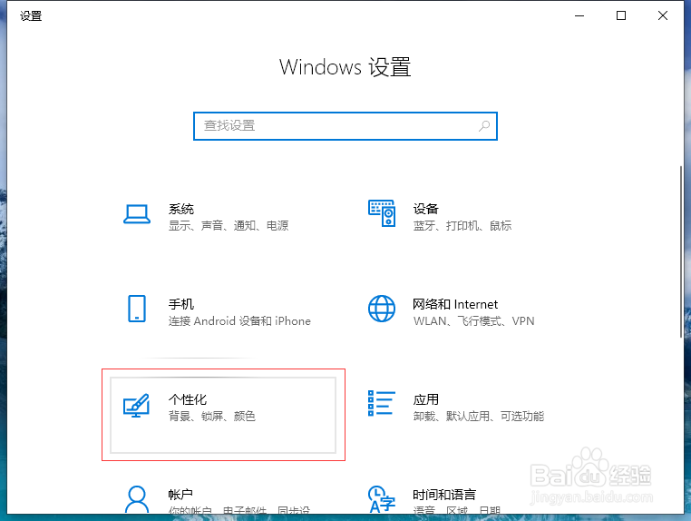Click the 应用 heading text
The width and height of the screenshot is (691, 521).
425,399
